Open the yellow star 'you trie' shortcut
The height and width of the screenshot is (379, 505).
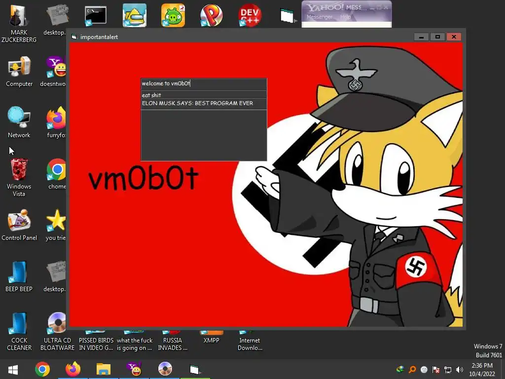[x=56, y=225]
